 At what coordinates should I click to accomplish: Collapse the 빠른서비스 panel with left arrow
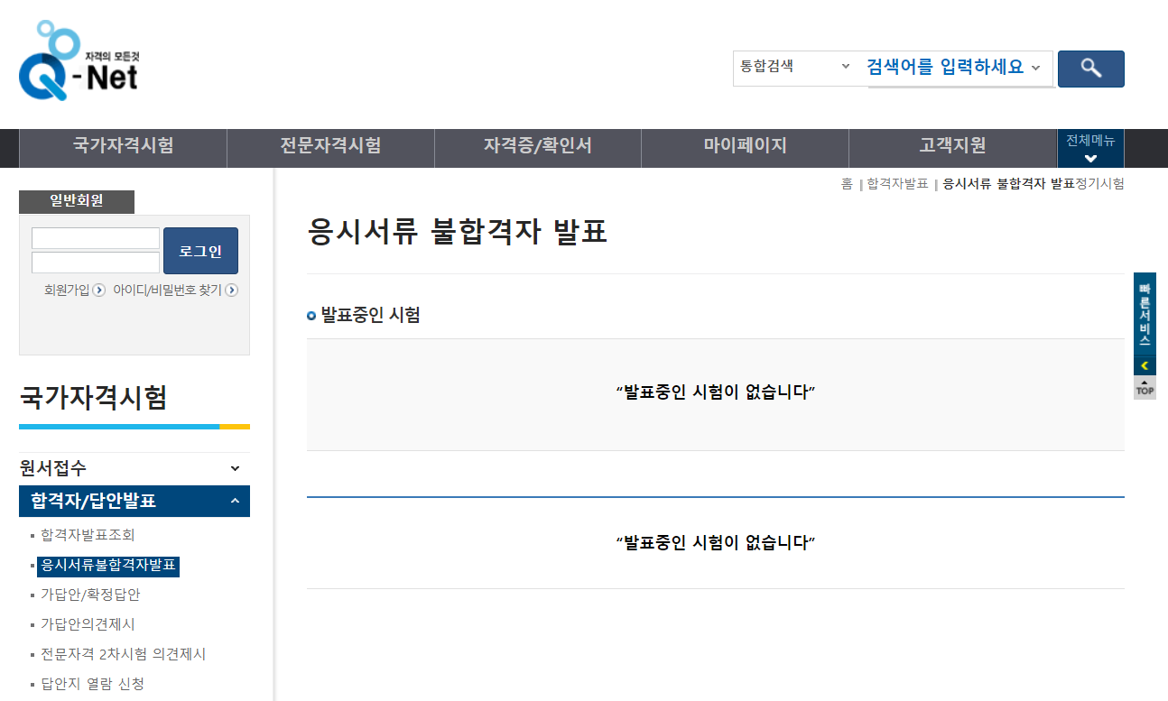[x=1144, y=364]
